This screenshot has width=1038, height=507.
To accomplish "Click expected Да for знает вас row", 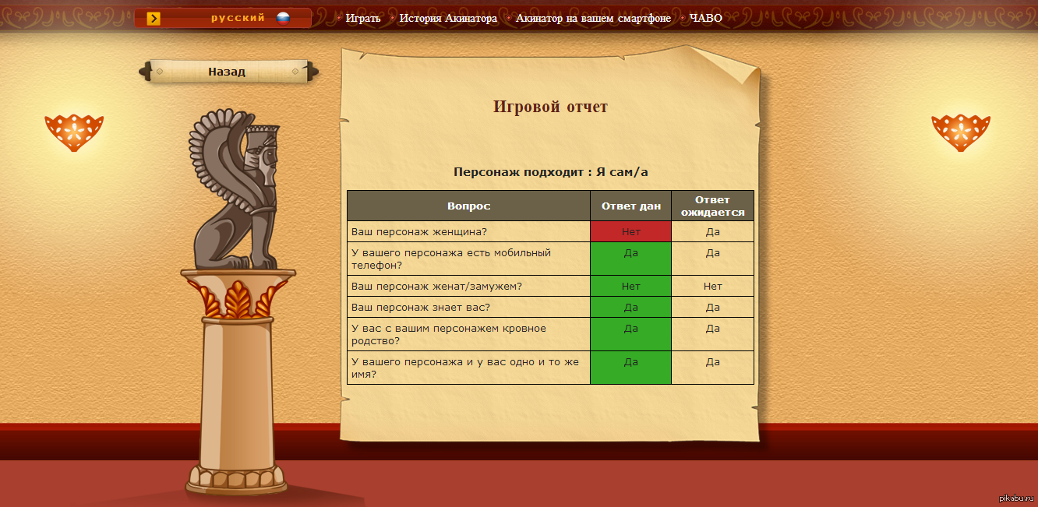I will 712,307.
